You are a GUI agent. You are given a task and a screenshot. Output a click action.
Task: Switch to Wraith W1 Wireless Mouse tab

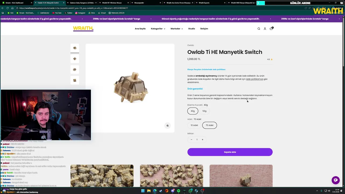114,3
